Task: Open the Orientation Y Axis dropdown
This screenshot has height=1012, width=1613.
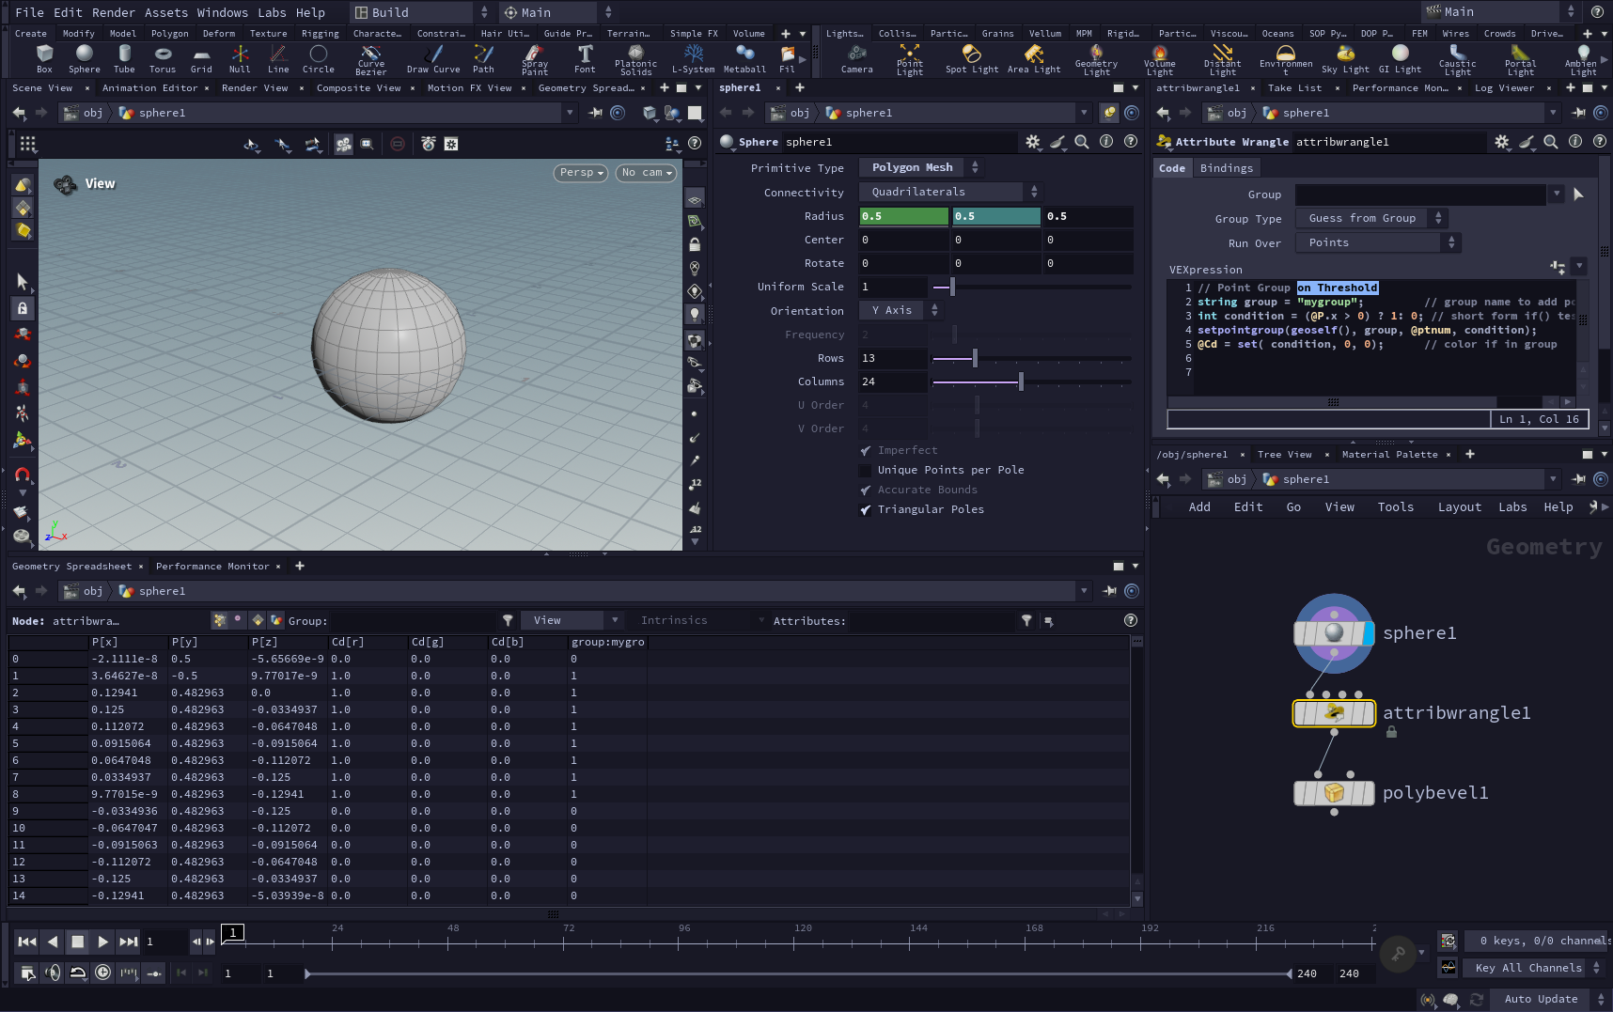Action: [x=900, y=310]
